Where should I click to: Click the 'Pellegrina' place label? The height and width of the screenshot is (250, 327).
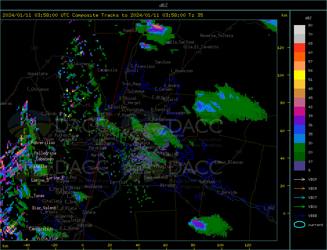(x=45, y=153)
